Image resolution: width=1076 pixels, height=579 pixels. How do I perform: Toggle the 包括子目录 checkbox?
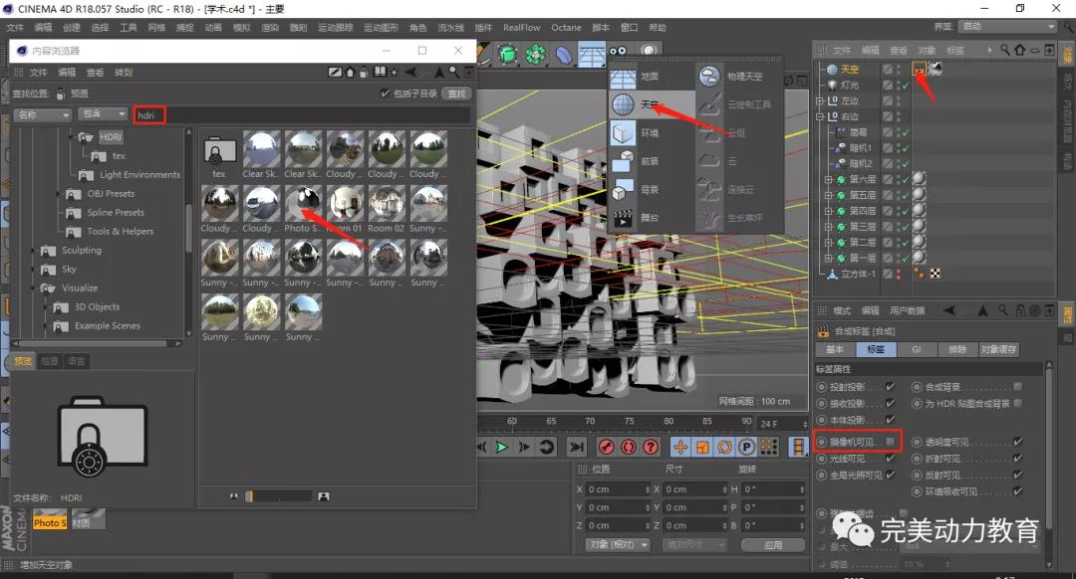[x=387, y=94]
